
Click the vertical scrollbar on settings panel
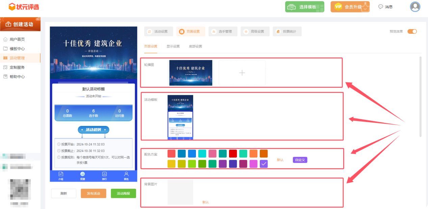point(421,97)
